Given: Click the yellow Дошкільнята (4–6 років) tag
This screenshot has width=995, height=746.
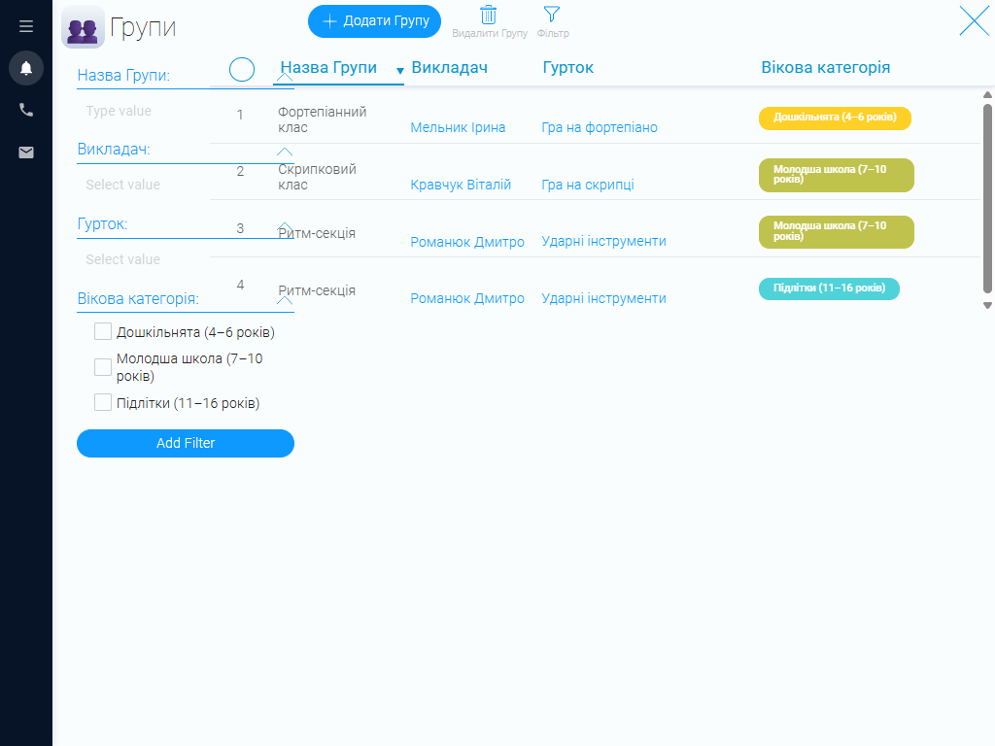Looking at the screenshot, I should click(x=835, y=118).
